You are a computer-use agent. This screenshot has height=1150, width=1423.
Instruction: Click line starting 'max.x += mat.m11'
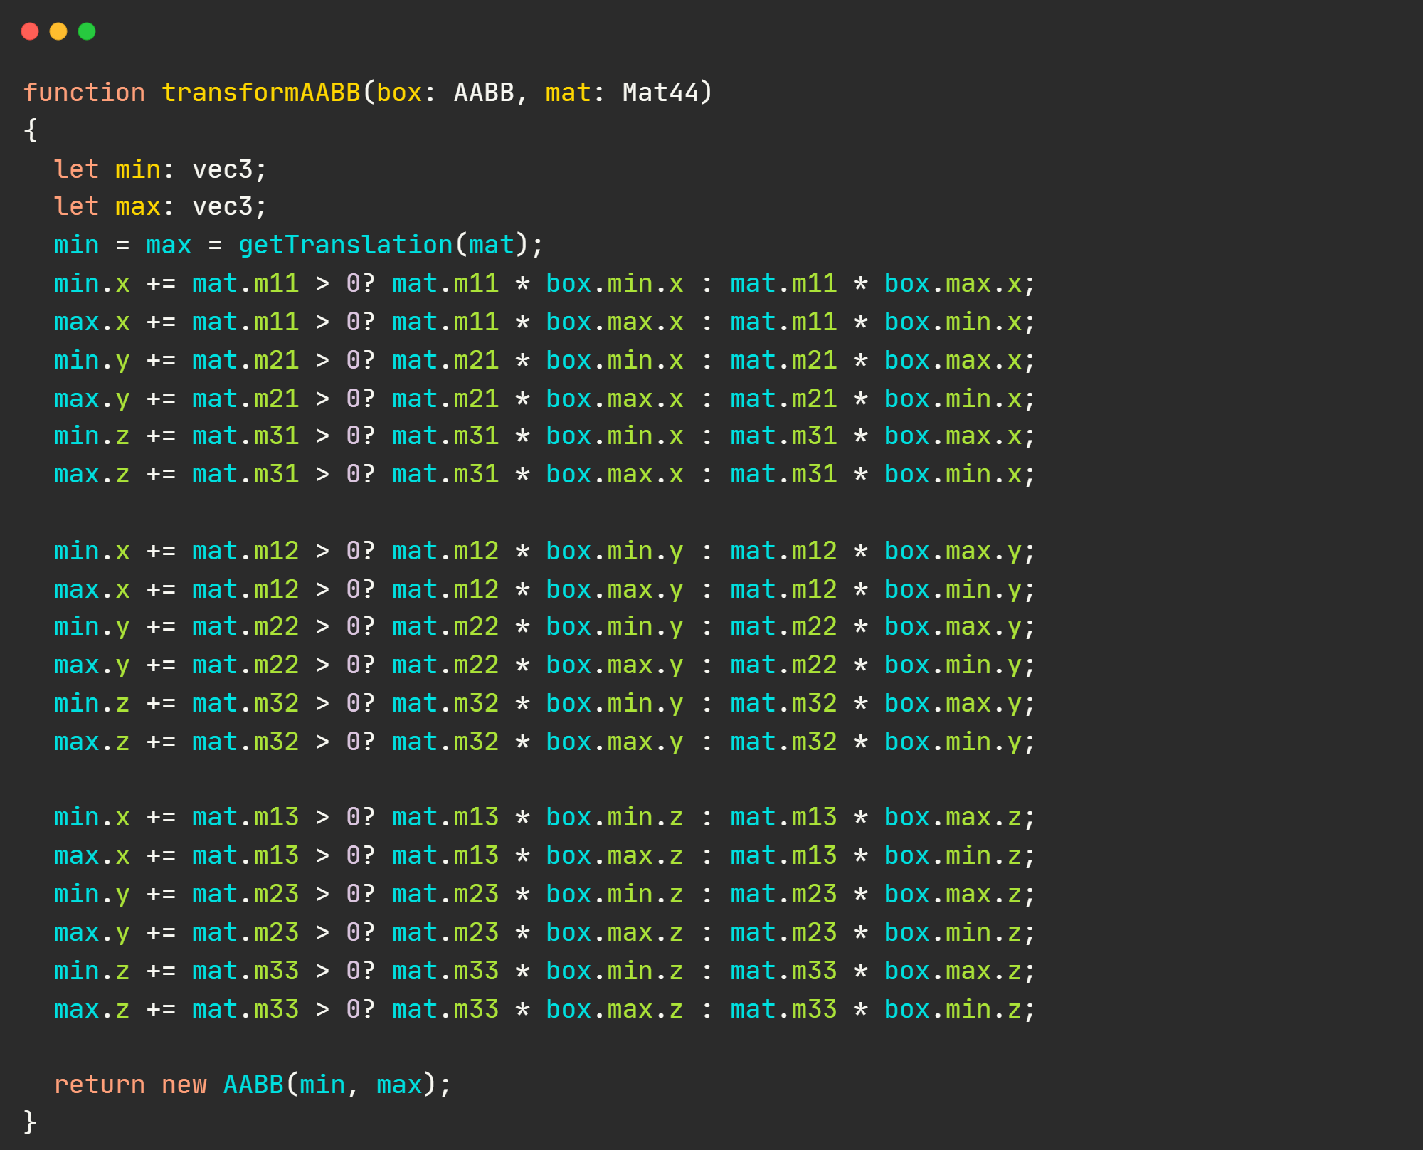coord(545,322)
